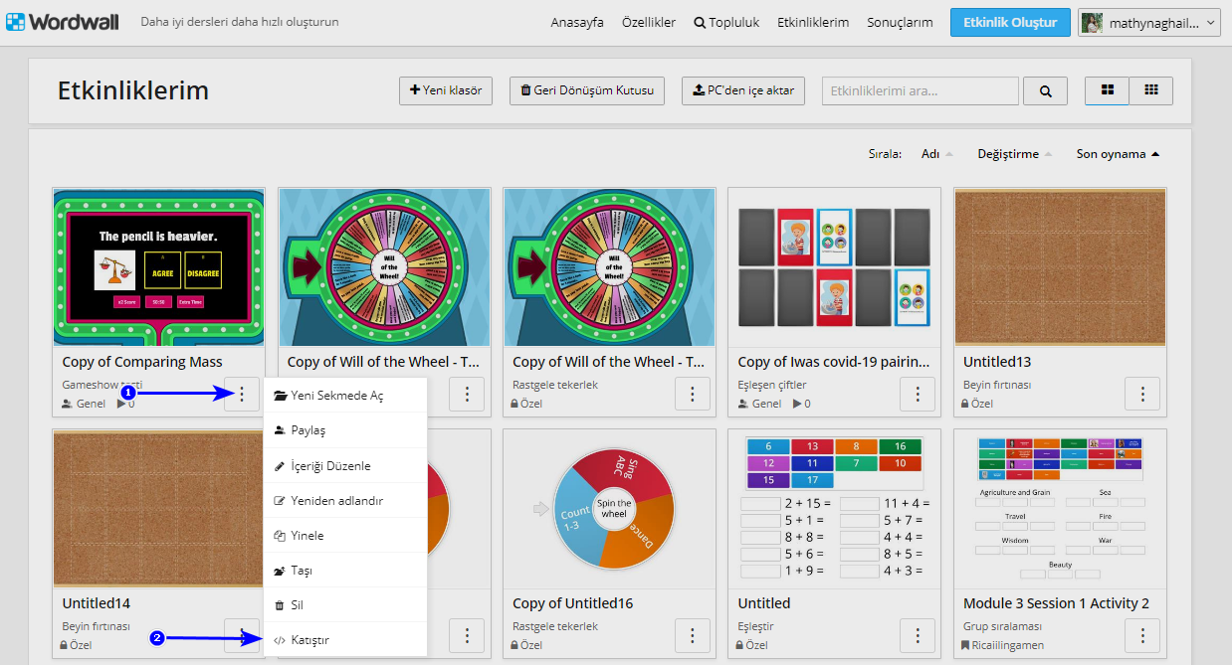Choose Katıştır in the context menu
1232x665 pixels.
309,640
